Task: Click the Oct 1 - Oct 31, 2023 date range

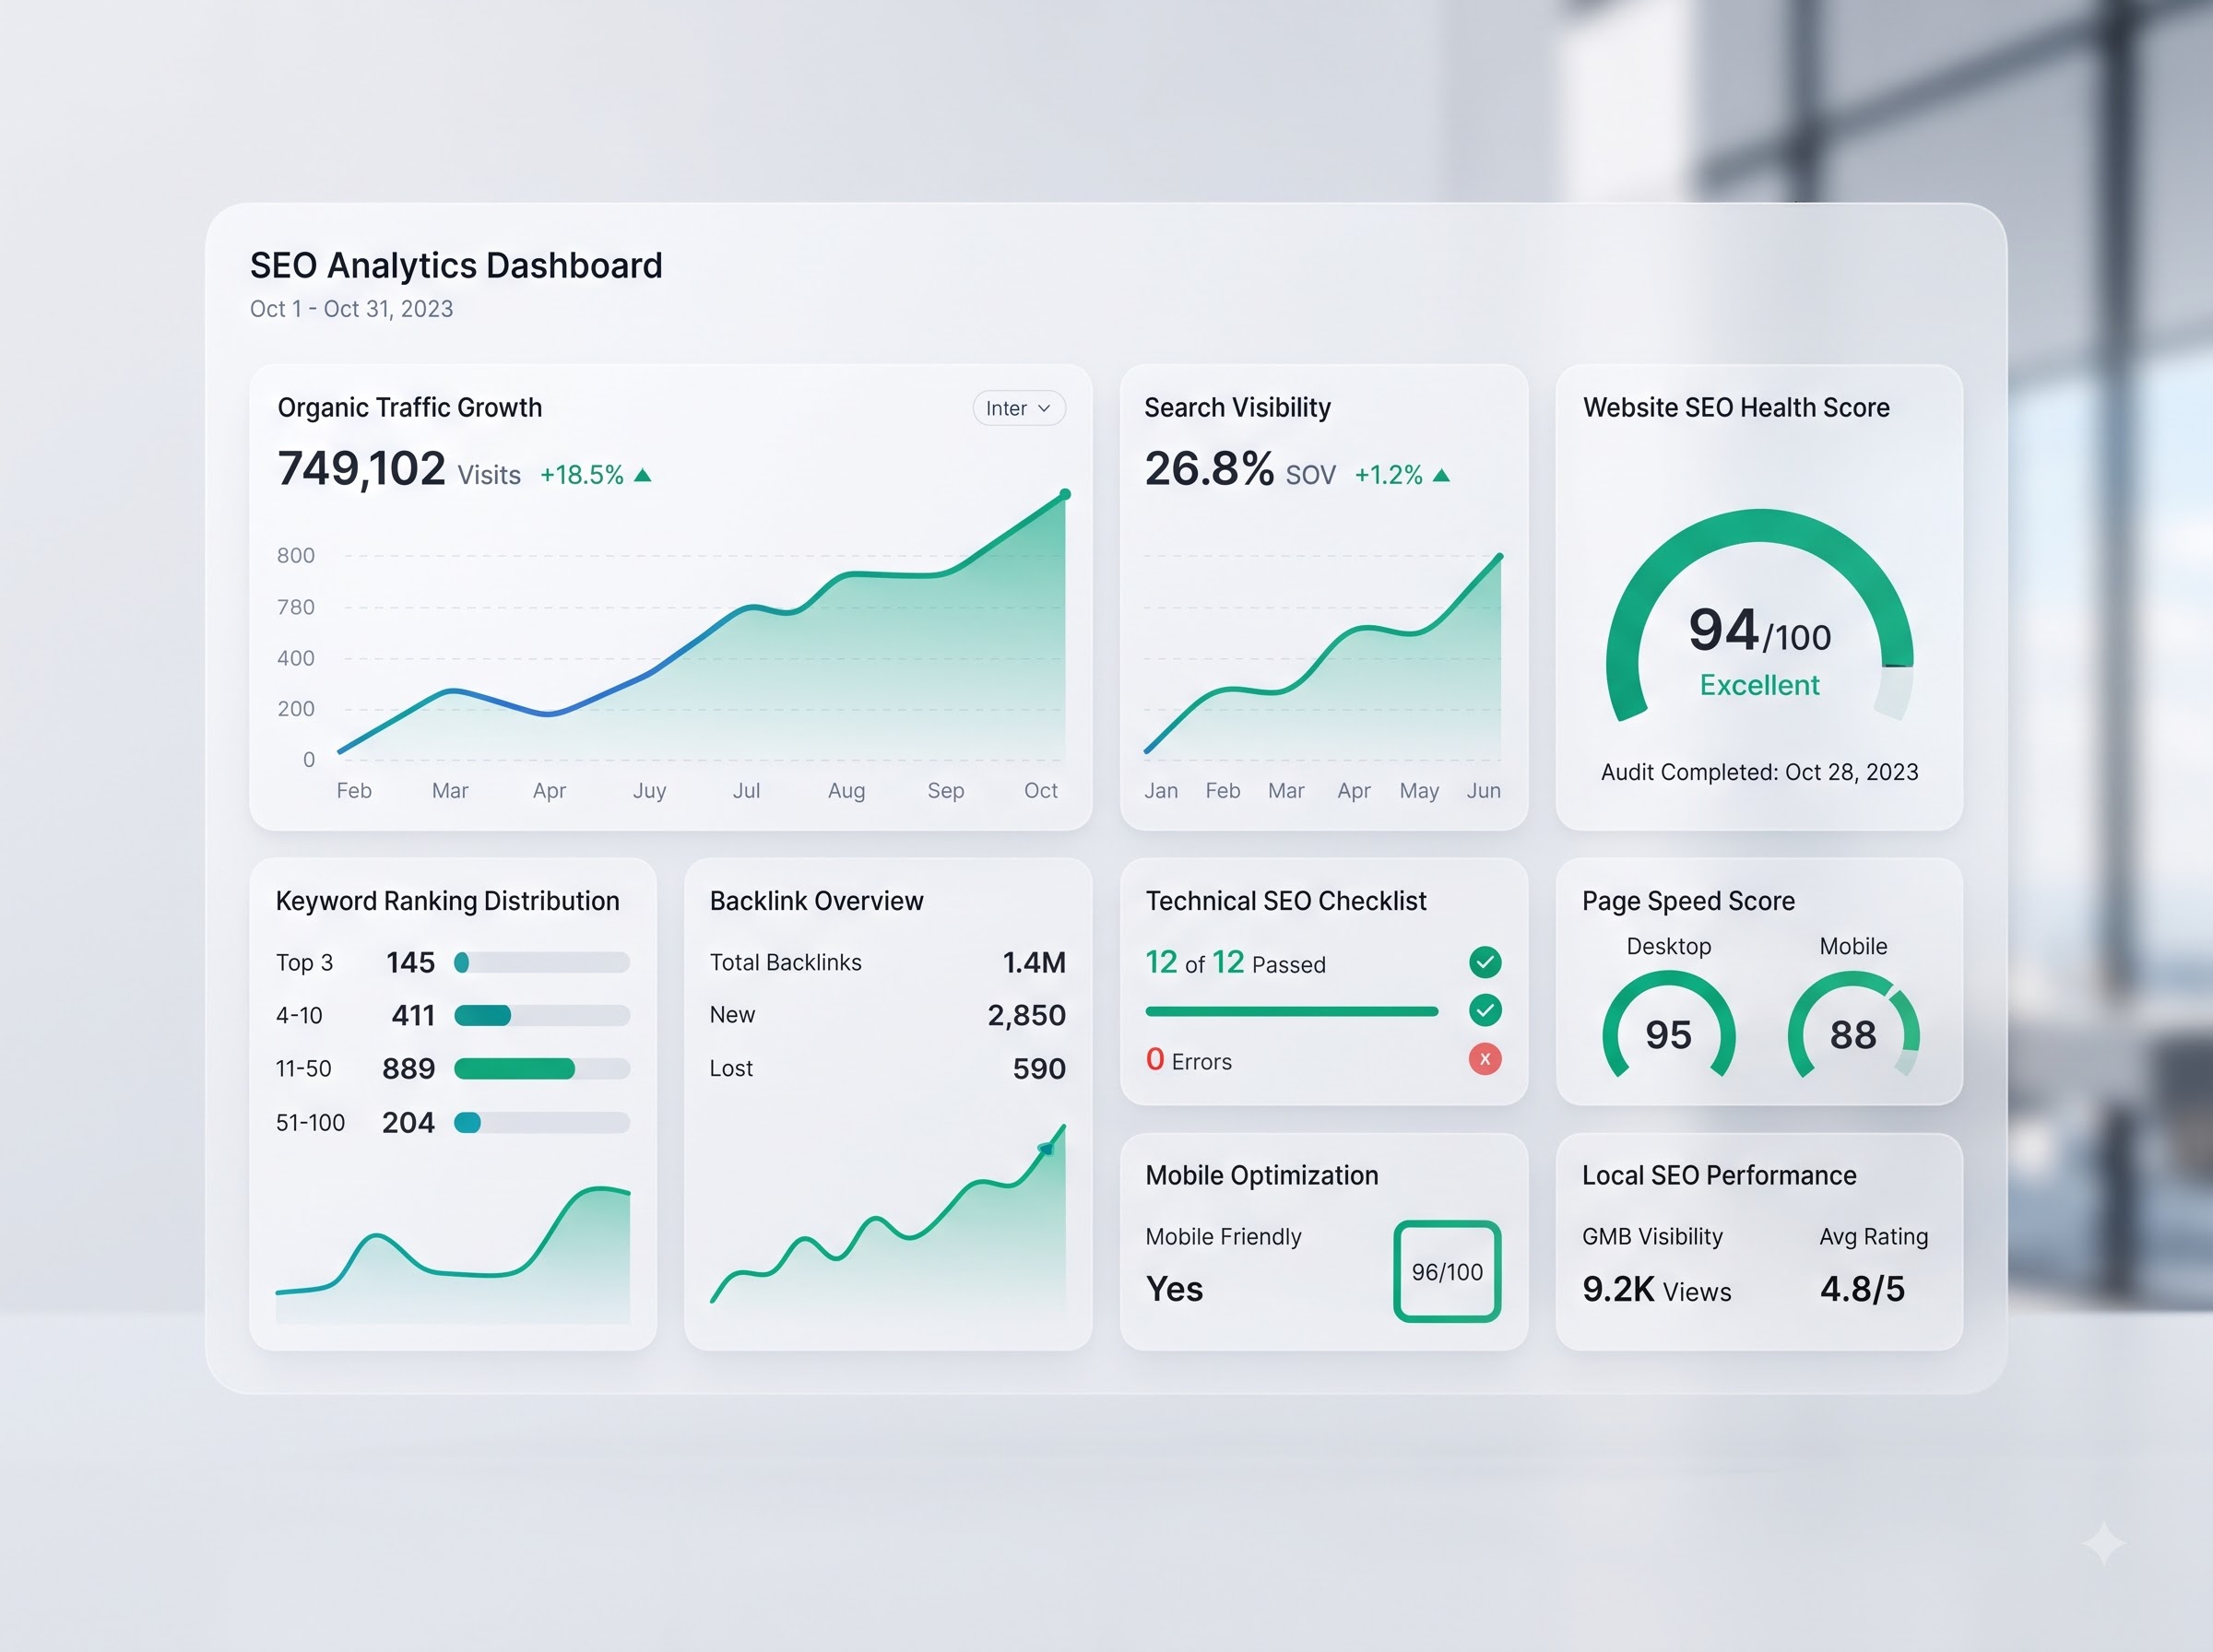Action: click(351, 309)
